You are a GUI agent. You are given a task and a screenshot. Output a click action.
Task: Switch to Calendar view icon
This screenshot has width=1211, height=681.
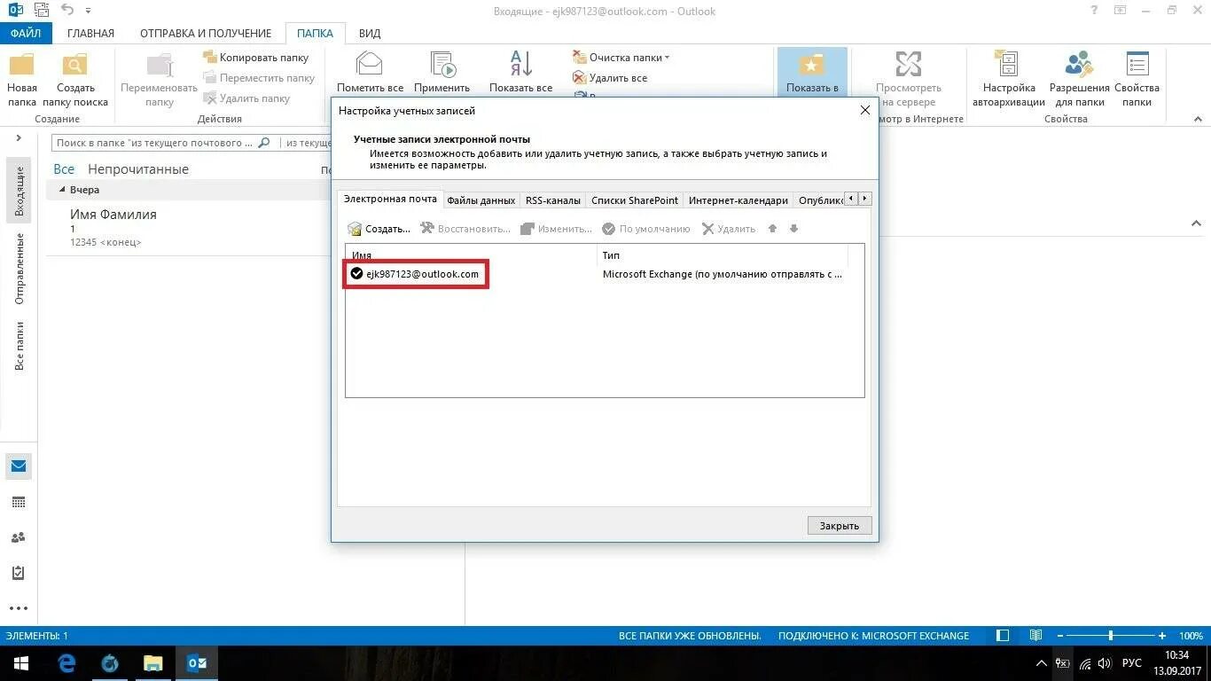click(x=19, y=502)
